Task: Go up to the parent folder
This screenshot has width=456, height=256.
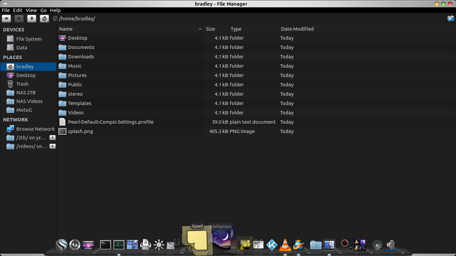Action: [x=32, y=19]
